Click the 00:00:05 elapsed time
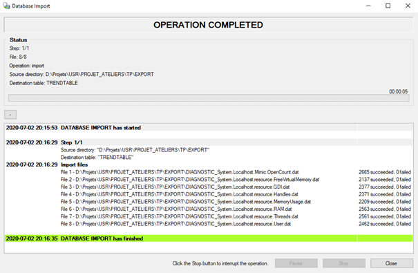This screenshot has height=273, width=418. 398,91
